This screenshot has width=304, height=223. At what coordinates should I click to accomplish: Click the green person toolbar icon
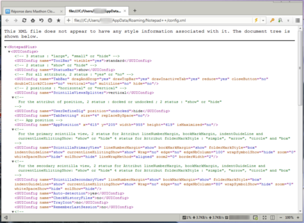coord(280,20)
